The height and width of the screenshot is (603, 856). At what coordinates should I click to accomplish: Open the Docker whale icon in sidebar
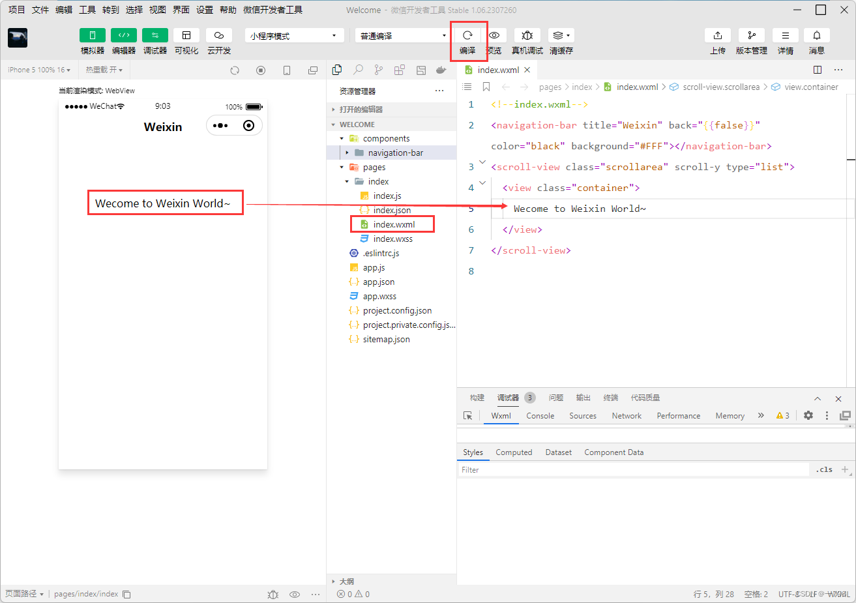(441, 70)
